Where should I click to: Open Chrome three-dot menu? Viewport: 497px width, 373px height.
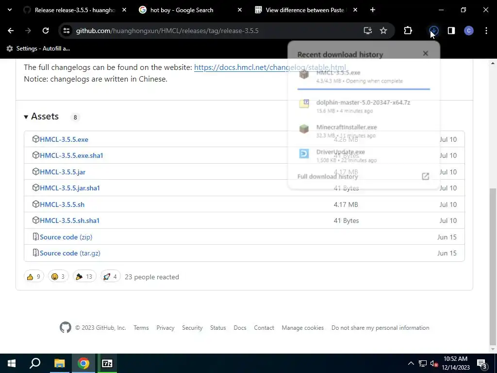click(x=486, y=31)
